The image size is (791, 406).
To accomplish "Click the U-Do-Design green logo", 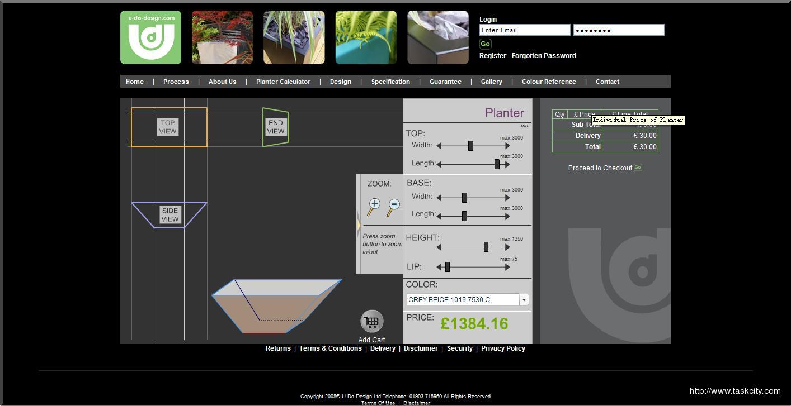I will pyautogui.click(x=150, y=37).
